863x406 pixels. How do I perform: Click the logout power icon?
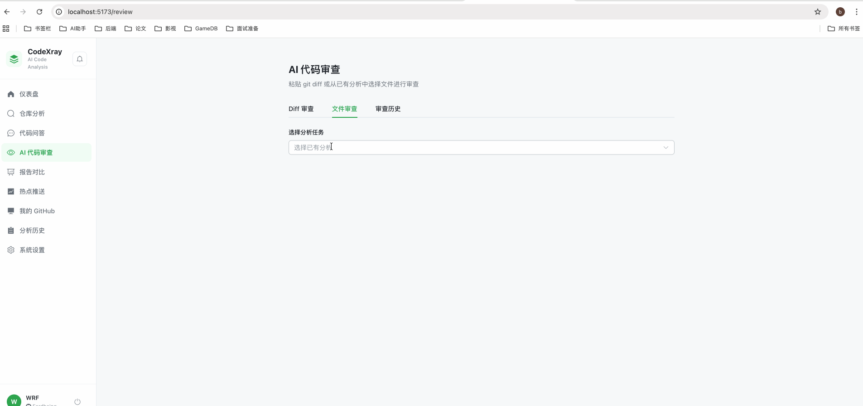(77, 402)
